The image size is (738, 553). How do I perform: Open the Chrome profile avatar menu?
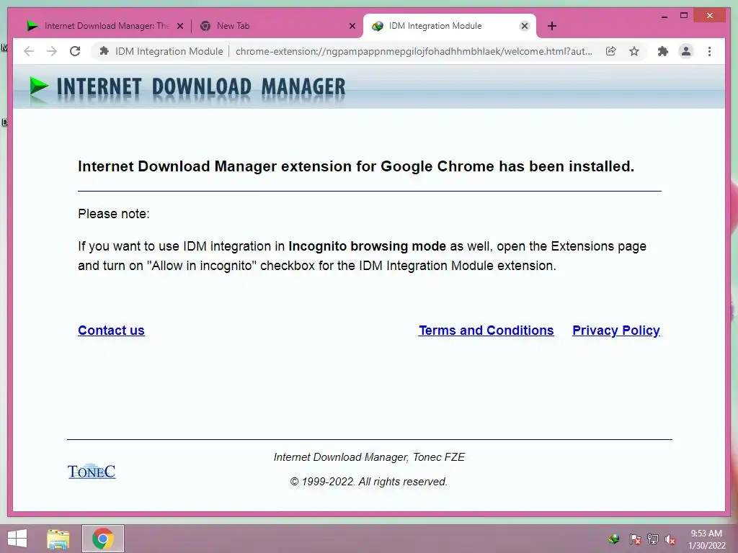(x=686, y=51)
